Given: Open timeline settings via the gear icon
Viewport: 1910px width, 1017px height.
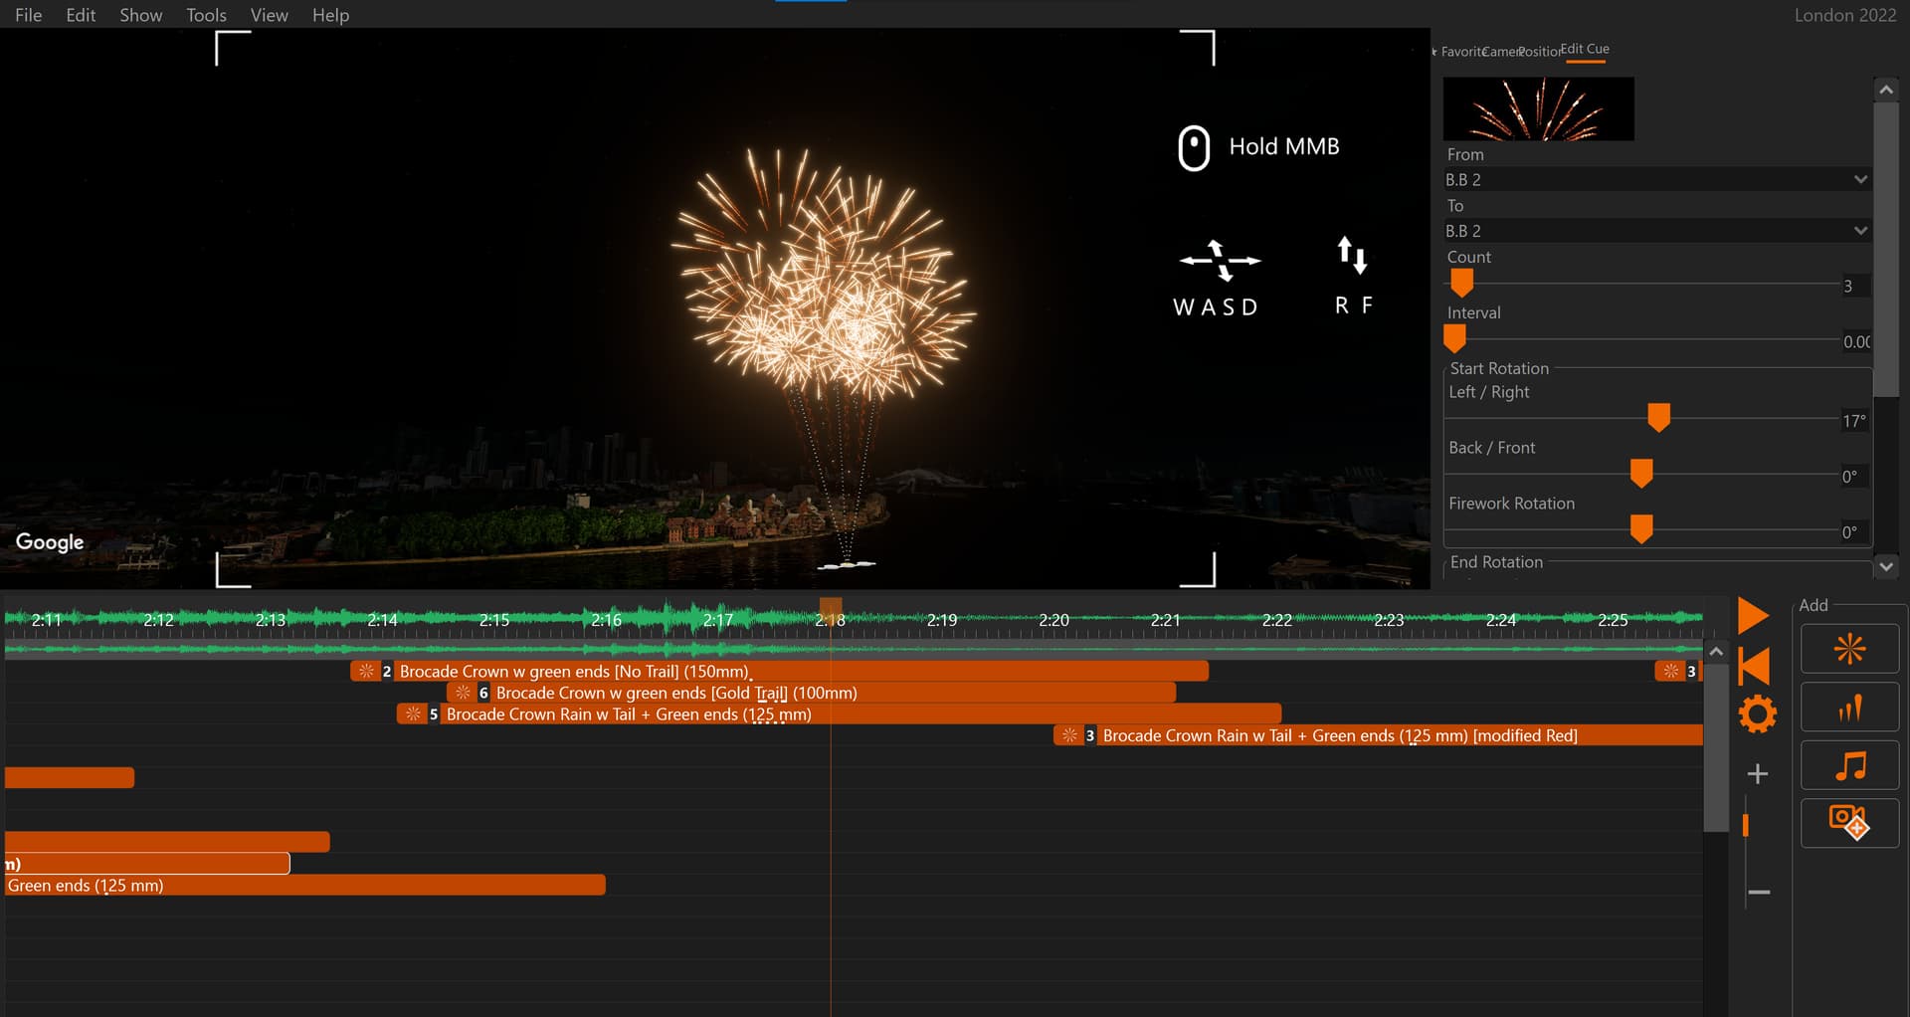Looking at the screenshot, I should 1757,714.
